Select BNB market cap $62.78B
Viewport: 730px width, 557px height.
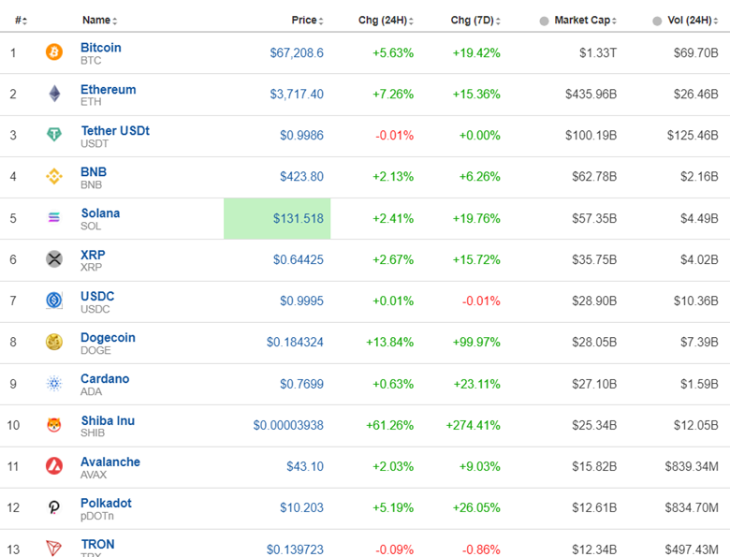(594, 177)
